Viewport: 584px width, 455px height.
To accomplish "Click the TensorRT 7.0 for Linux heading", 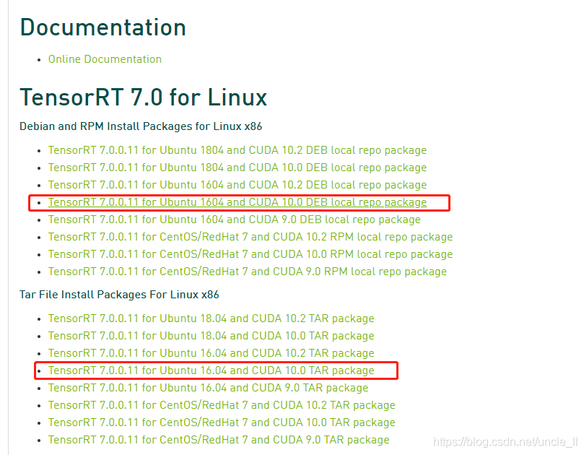I will tap(144, 97).
